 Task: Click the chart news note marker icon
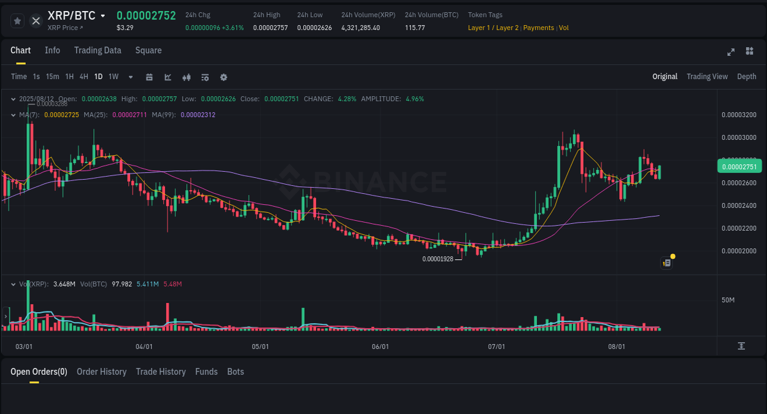click(667, 263)
